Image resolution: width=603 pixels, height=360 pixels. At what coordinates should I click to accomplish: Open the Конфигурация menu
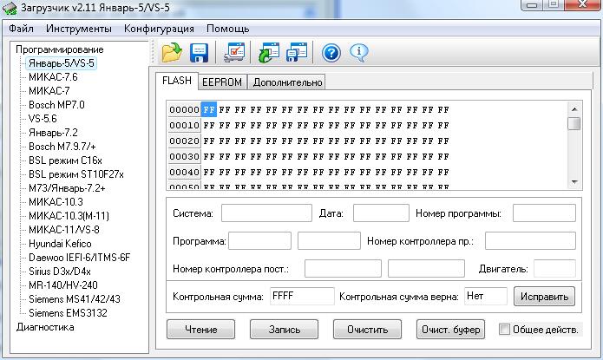[159, 29]
